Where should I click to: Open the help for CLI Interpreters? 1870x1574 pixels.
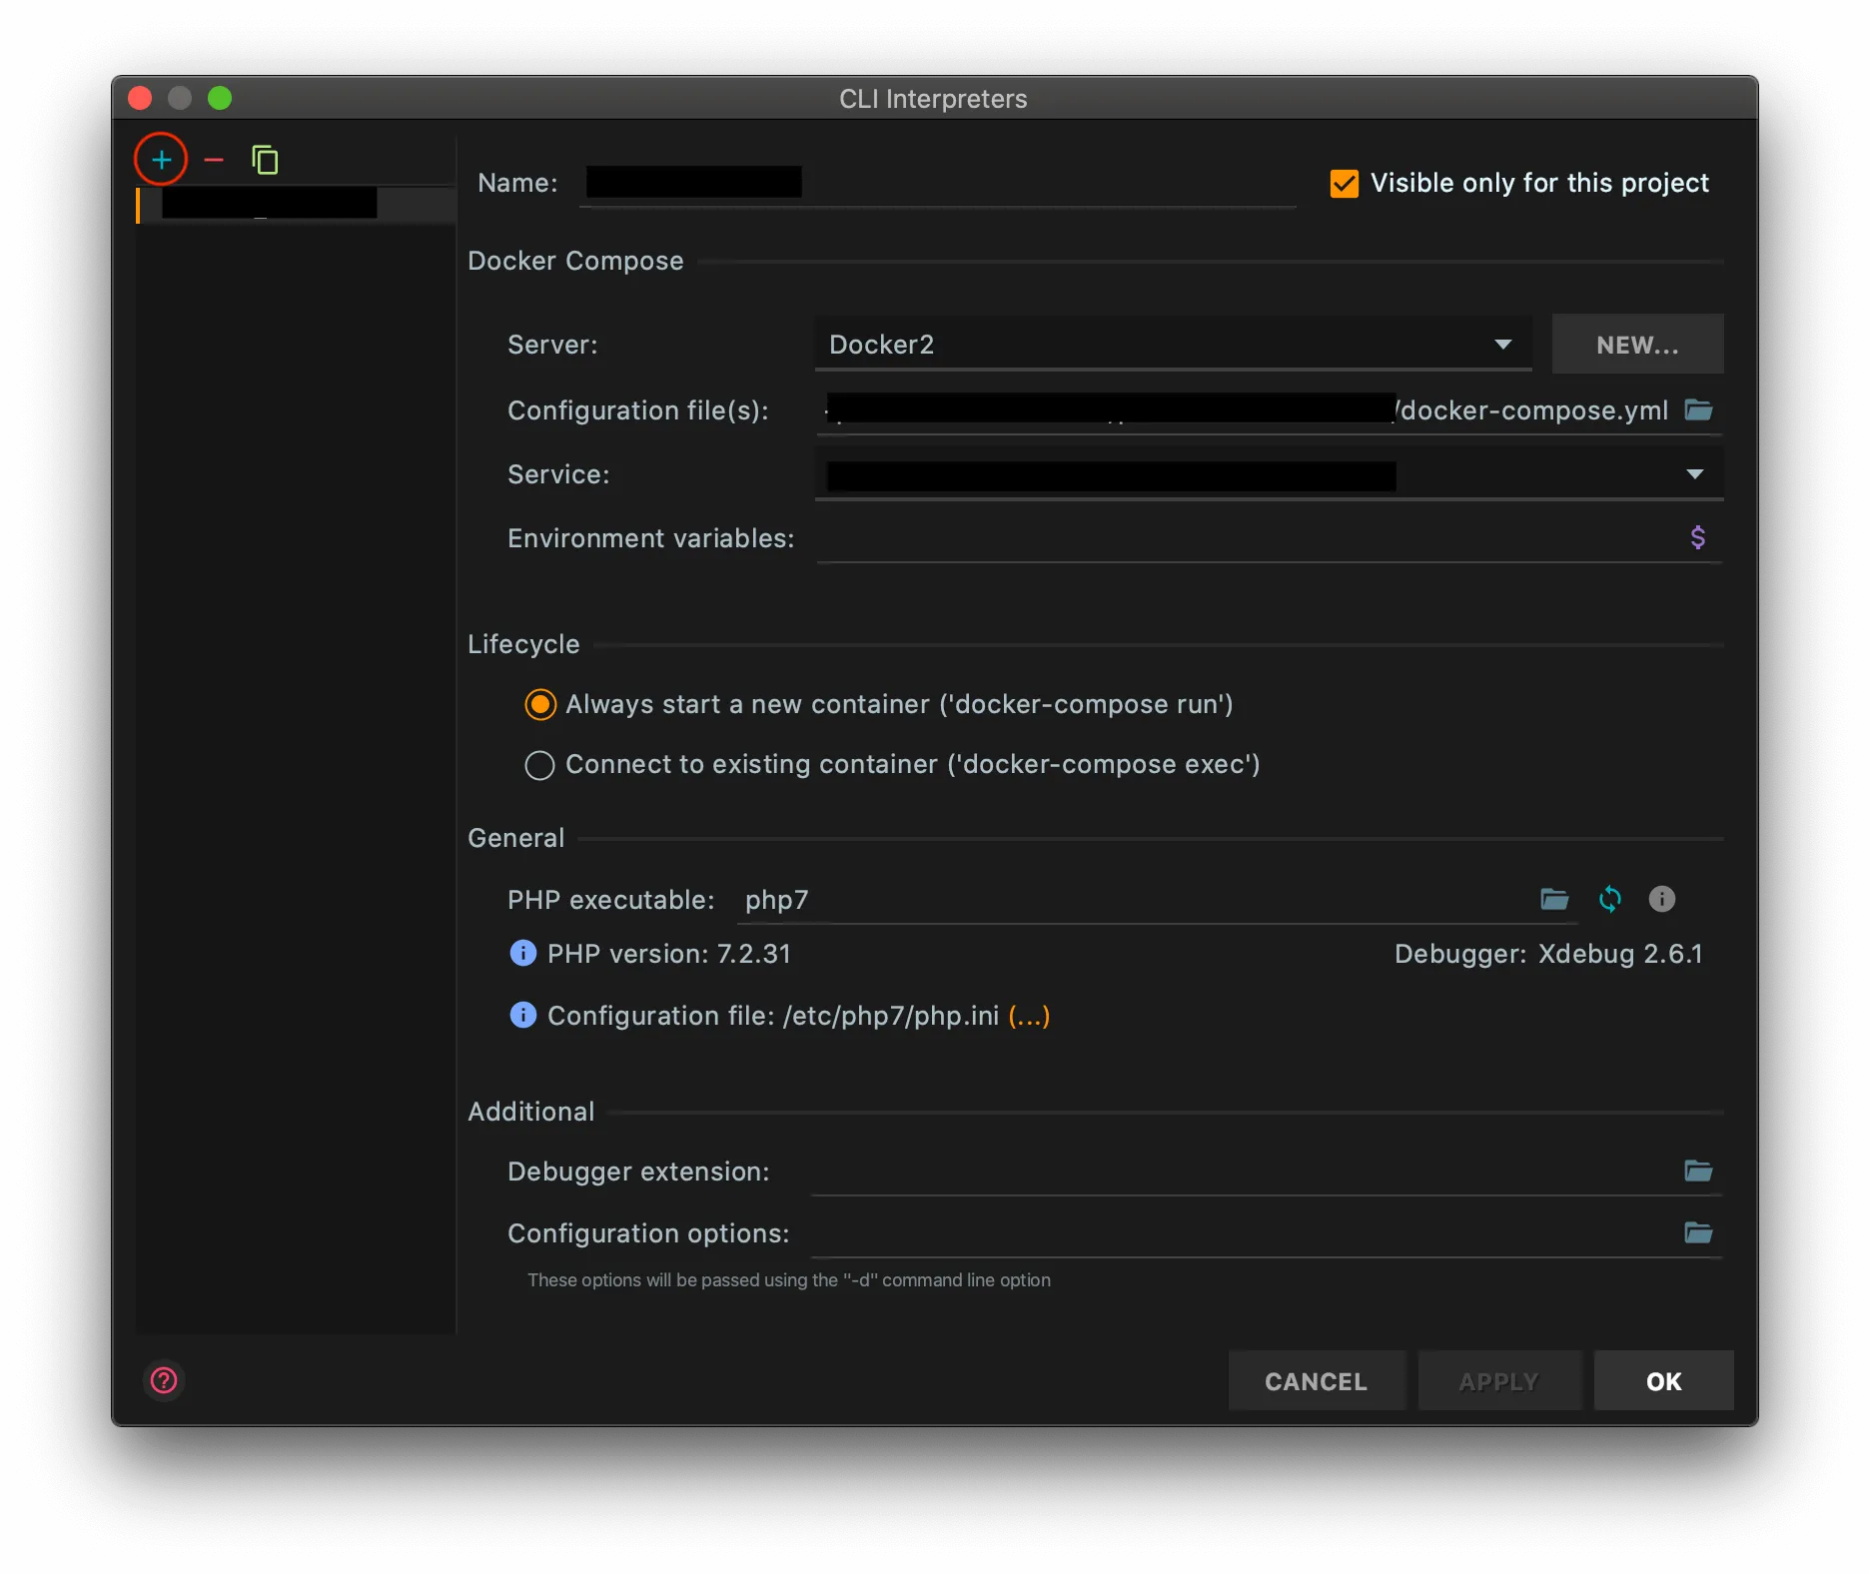[x=163, y=1380]
